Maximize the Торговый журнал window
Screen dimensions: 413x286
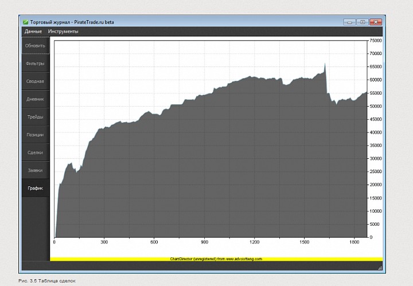pyautogui.click(x=363, y=22)
